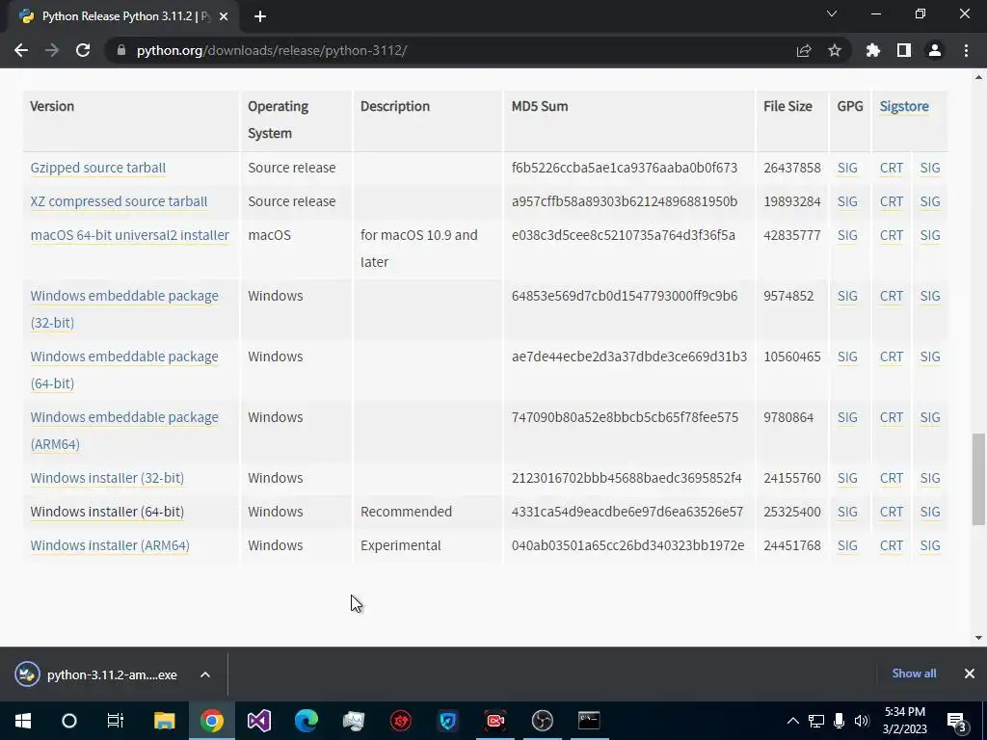
Task: Reload the Python release page
Action: point(83,50)
